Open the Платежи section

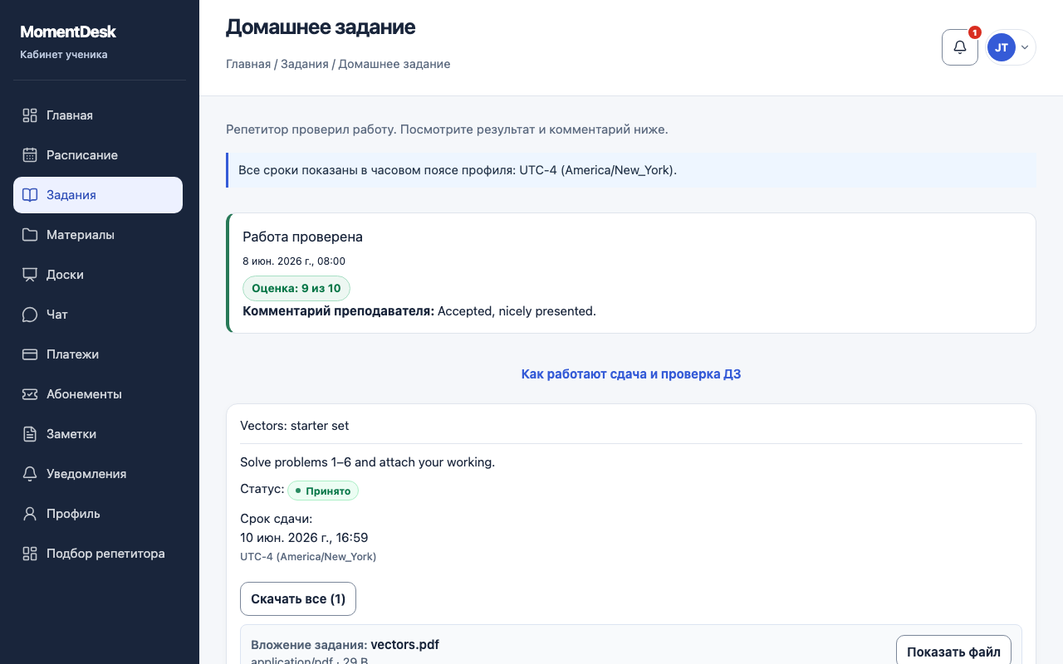coord(98,354)
